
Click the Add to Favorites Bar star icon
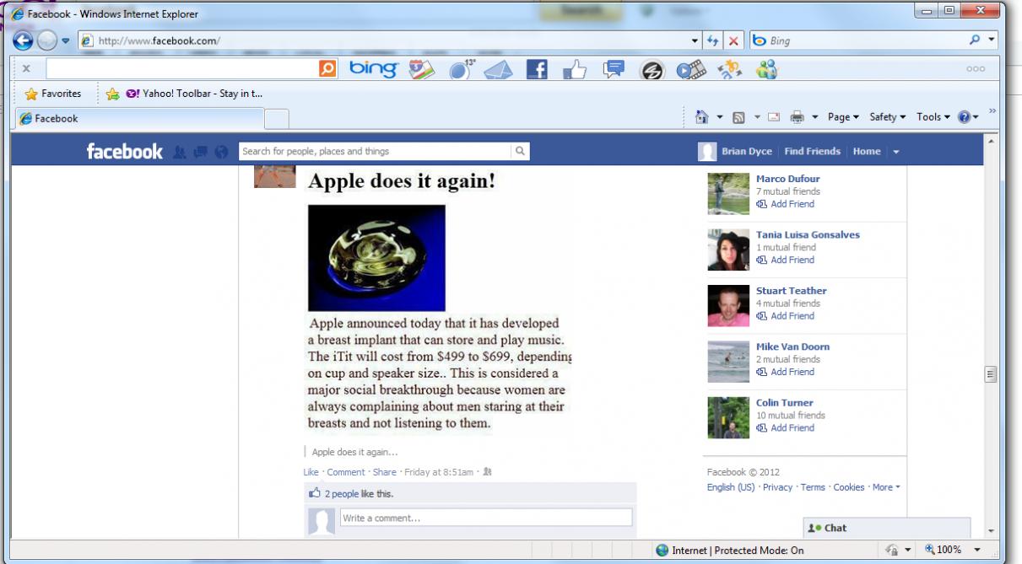coord(112,94)
